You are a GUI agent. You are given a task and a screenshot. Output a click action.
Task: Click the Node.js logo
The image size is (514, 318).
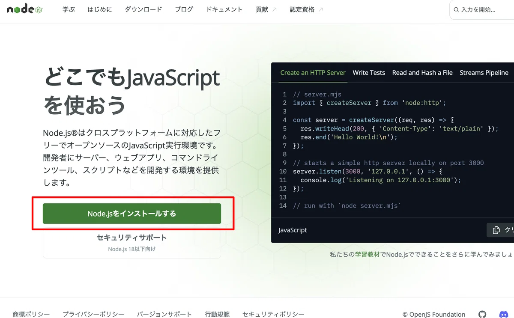[x=24, y=9]
